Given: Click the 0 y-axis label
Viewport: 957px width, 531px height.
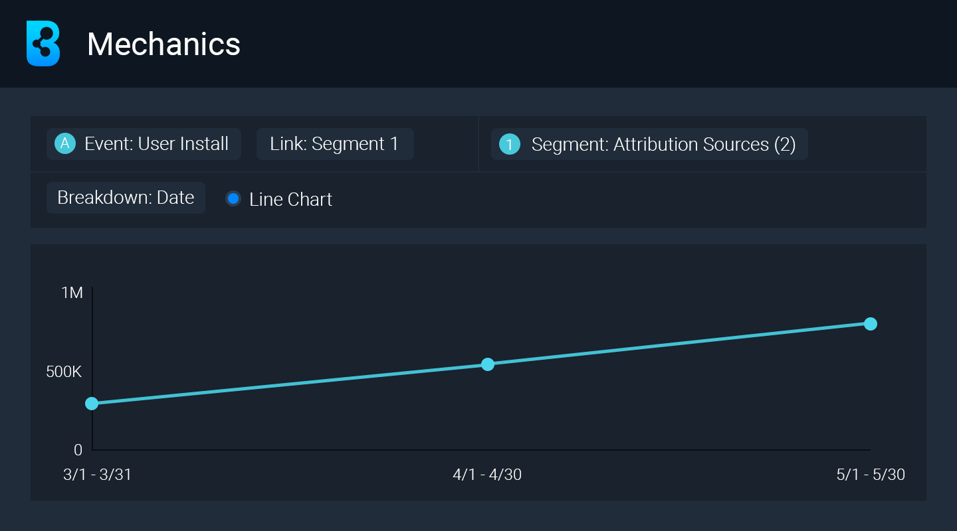Looking at the screenshot, I should click(x=78, y=450).
